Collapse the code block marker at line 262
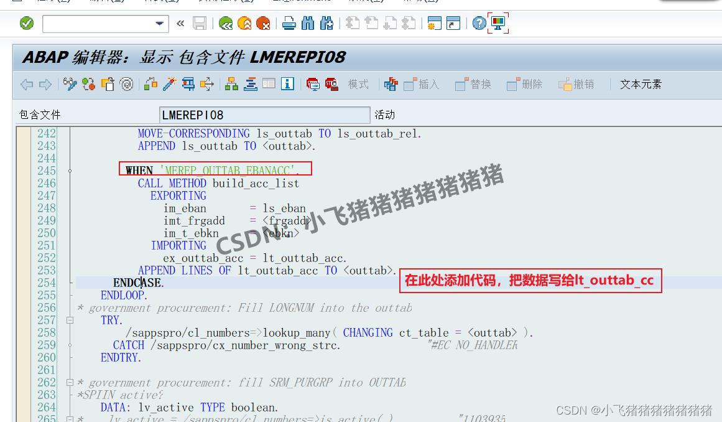The height and width of the screenshot is (422, 722). (68, 382)
